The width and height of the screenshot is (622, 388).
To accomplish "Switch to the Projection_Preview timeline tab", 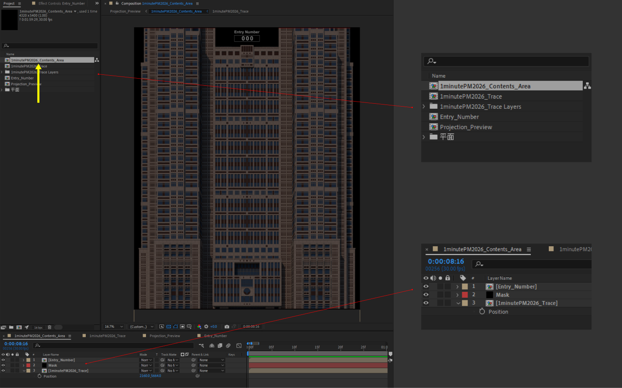I will [x=164, y=336].
